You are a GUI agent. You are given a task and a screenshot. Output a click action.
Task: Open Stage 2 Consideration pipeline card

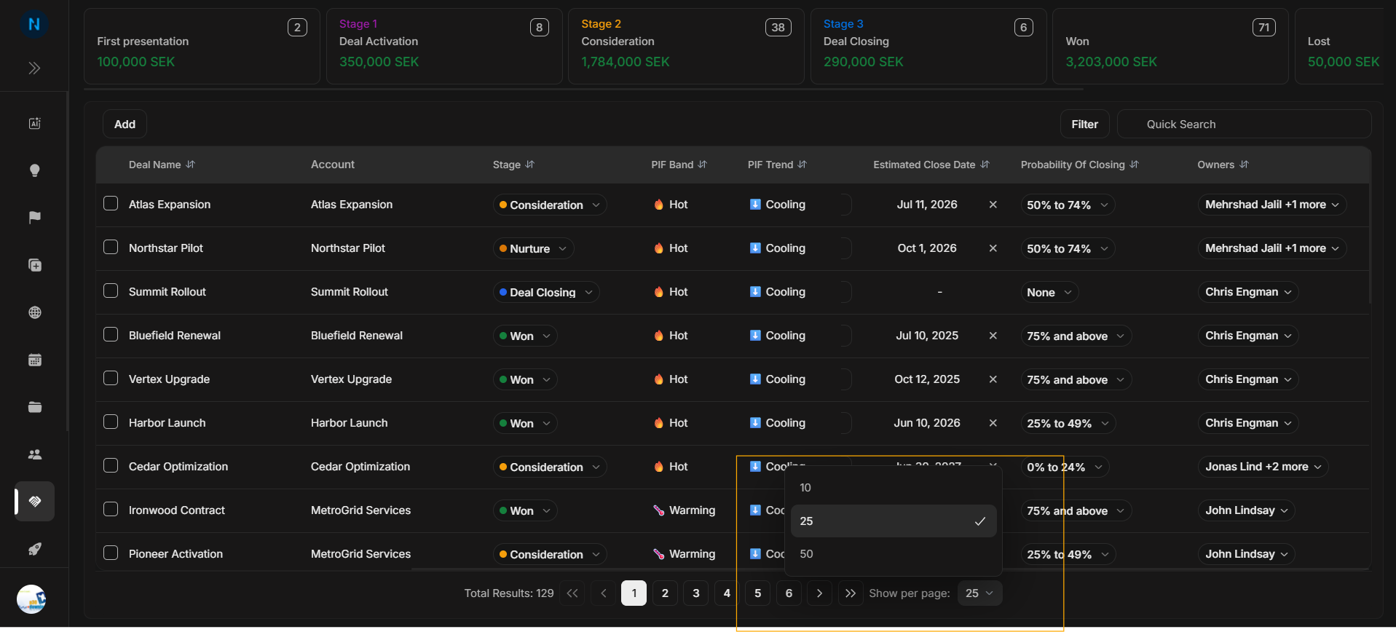(686, 46)
